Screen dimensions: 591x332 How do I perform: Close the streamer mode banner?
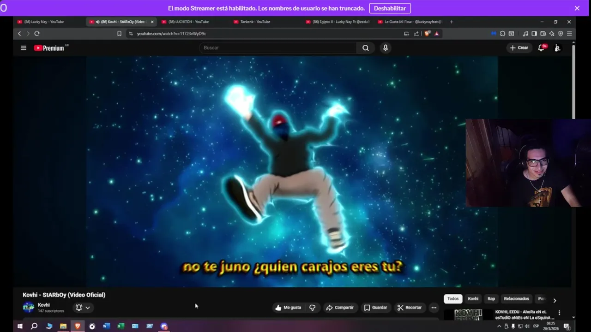(577, 8)
